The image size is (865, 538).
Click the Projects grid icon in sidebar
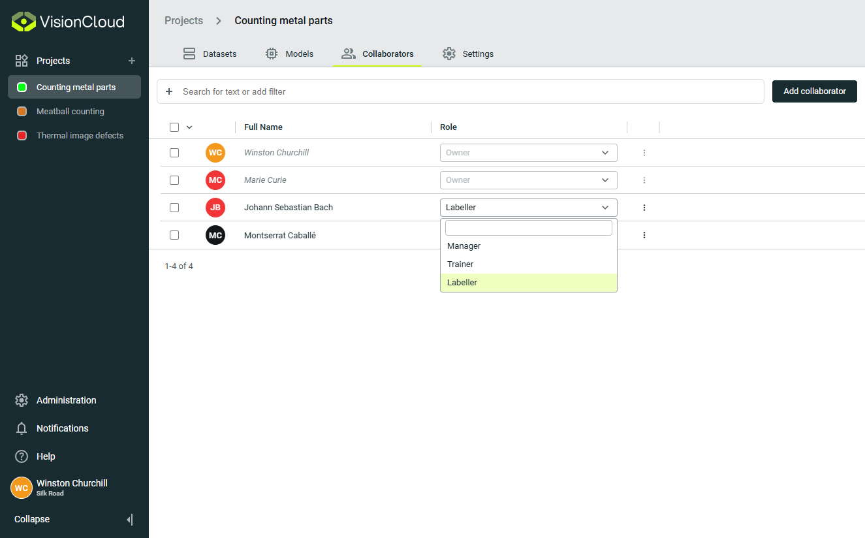(x=22, y=61)
